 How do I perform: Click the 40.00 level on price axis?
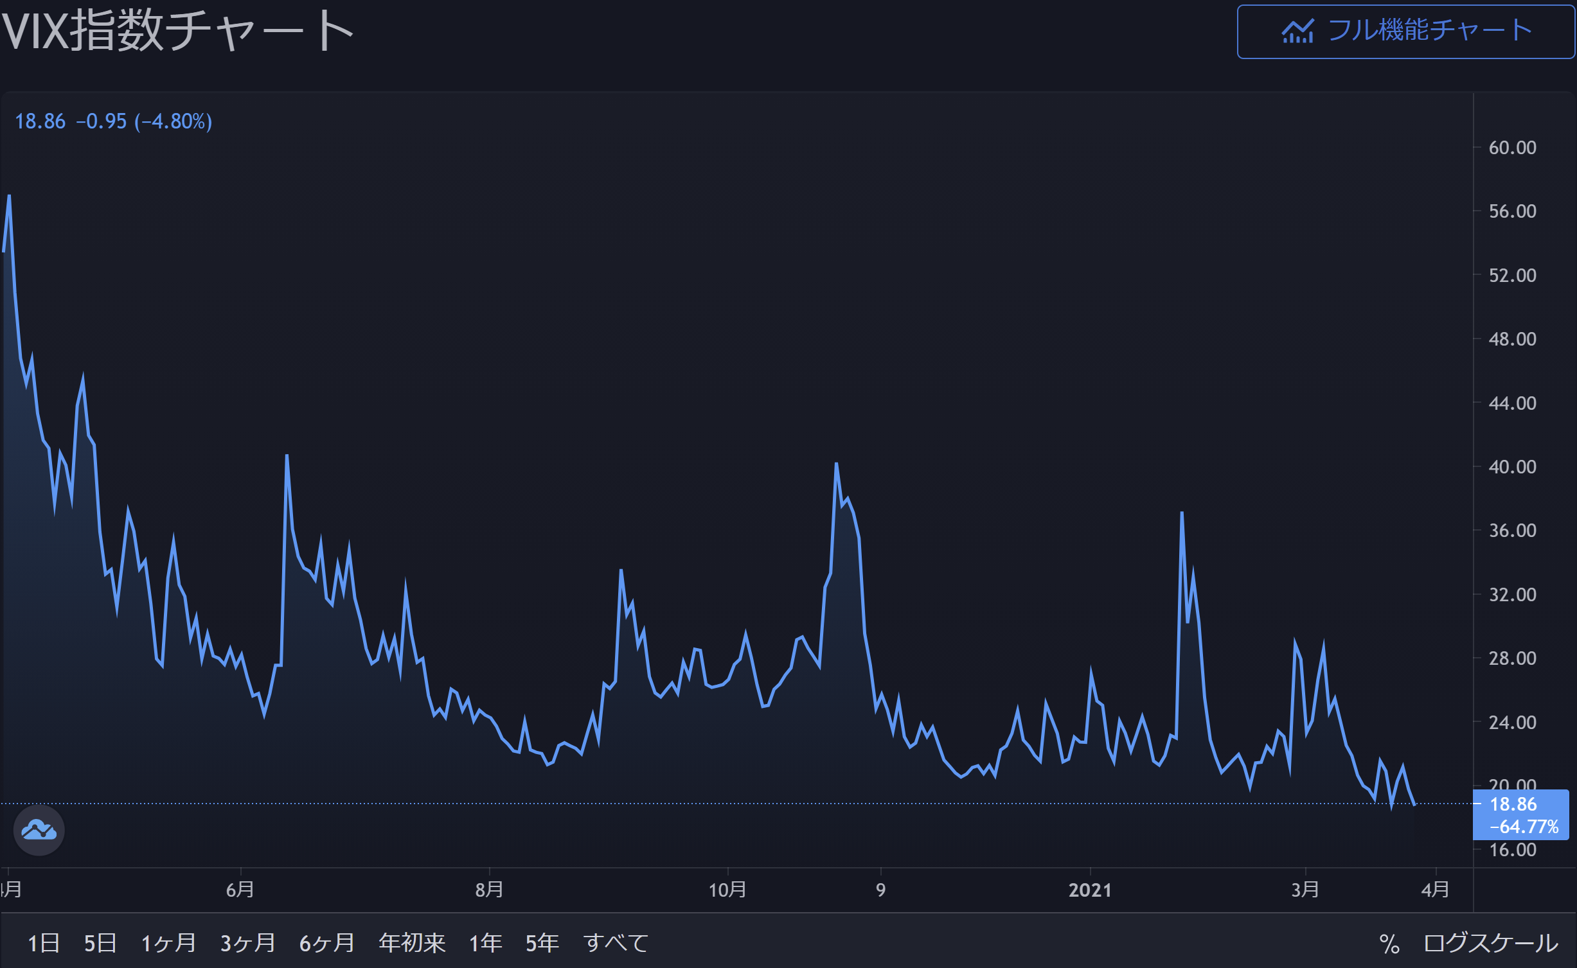point(1512,467)
